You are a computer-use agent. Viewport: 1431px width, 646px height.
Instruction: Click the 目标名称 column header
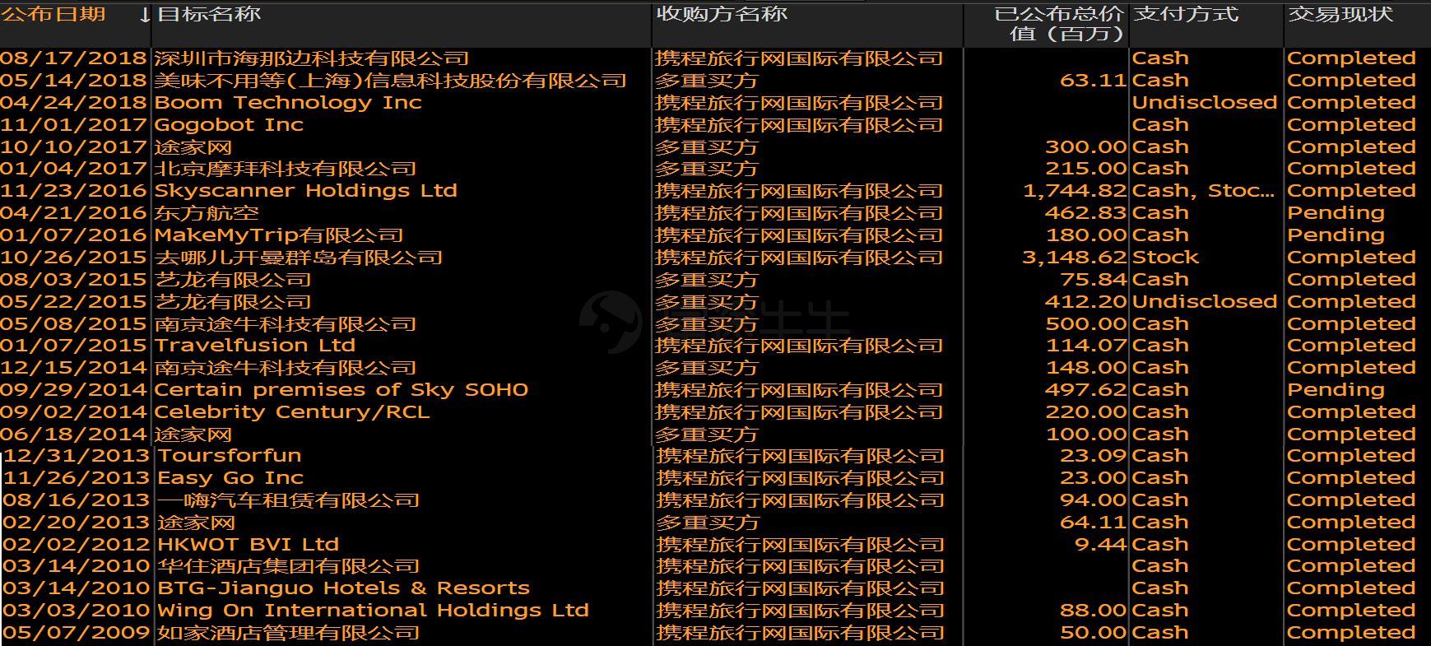coord(209,14)
